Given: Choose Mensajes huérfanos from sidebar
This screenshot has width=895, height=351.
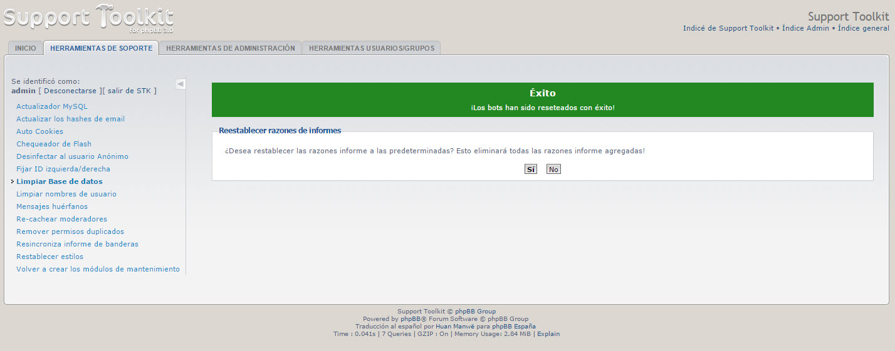Looking at the screenshot, I should click(52, 206).
